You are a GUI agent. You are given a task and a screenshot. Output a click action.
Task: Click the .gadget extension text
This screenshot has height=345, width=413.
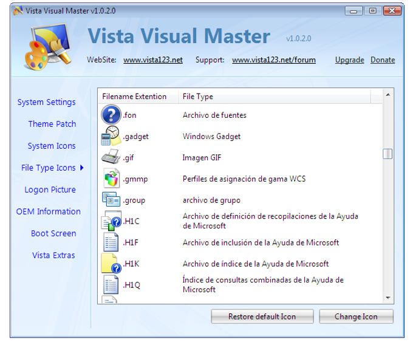tap(135, 137)
